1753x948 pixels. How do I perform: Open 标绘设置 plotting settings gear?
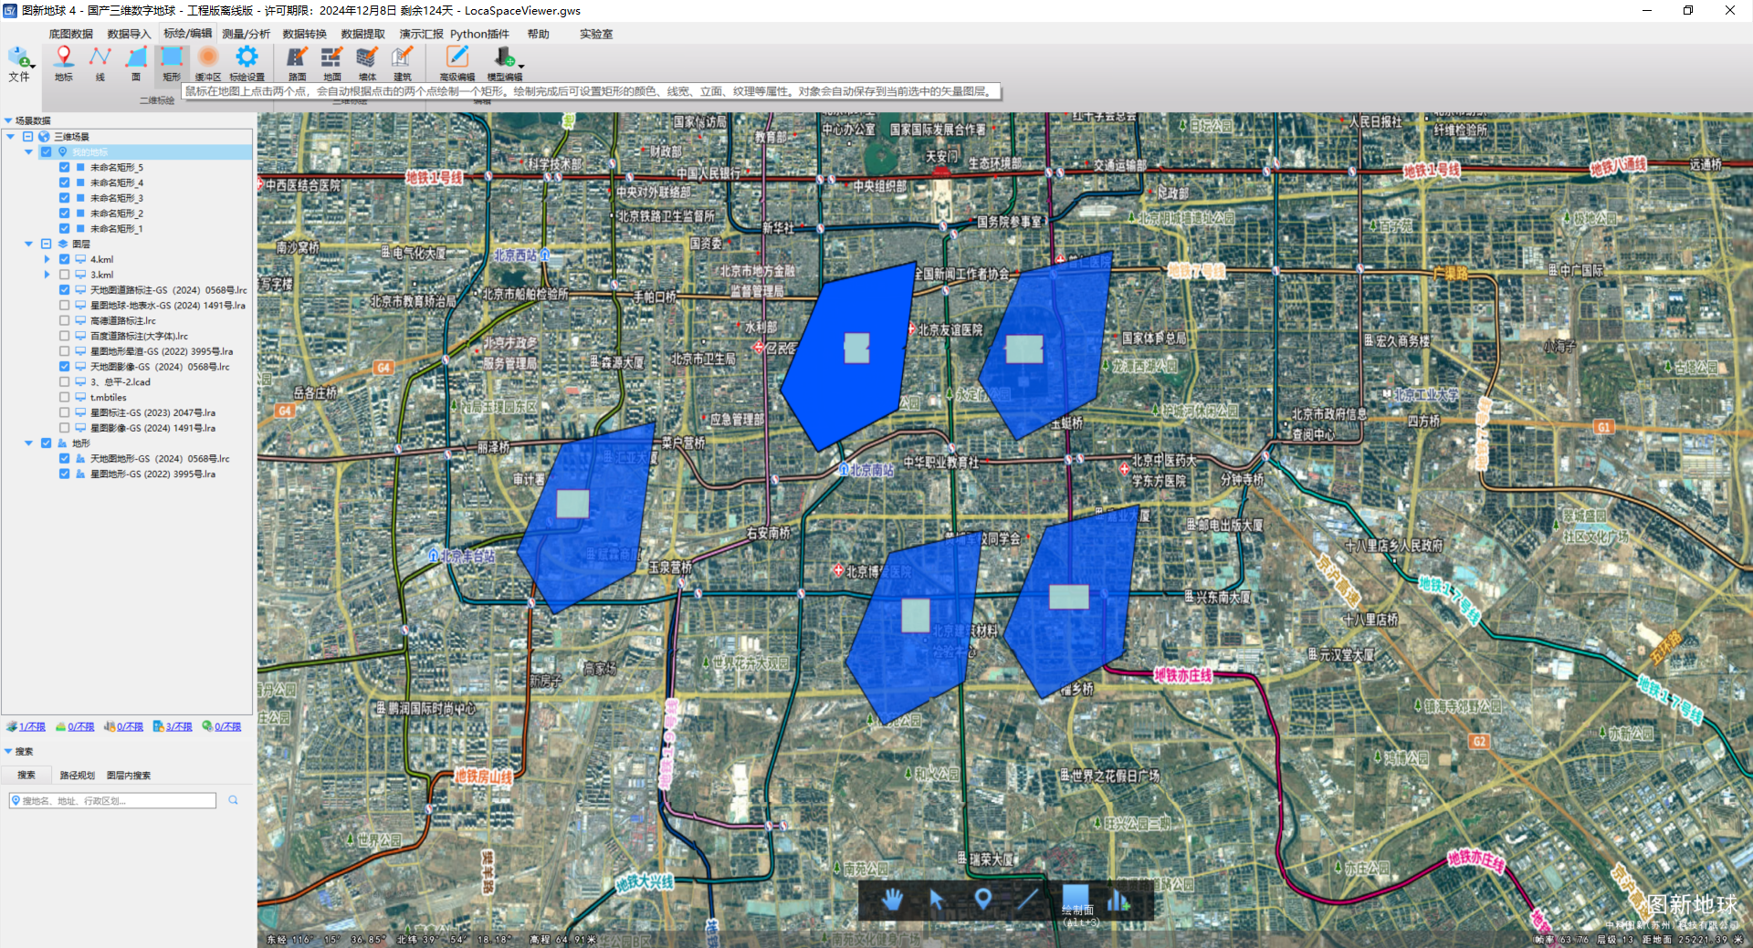(247, 63)
